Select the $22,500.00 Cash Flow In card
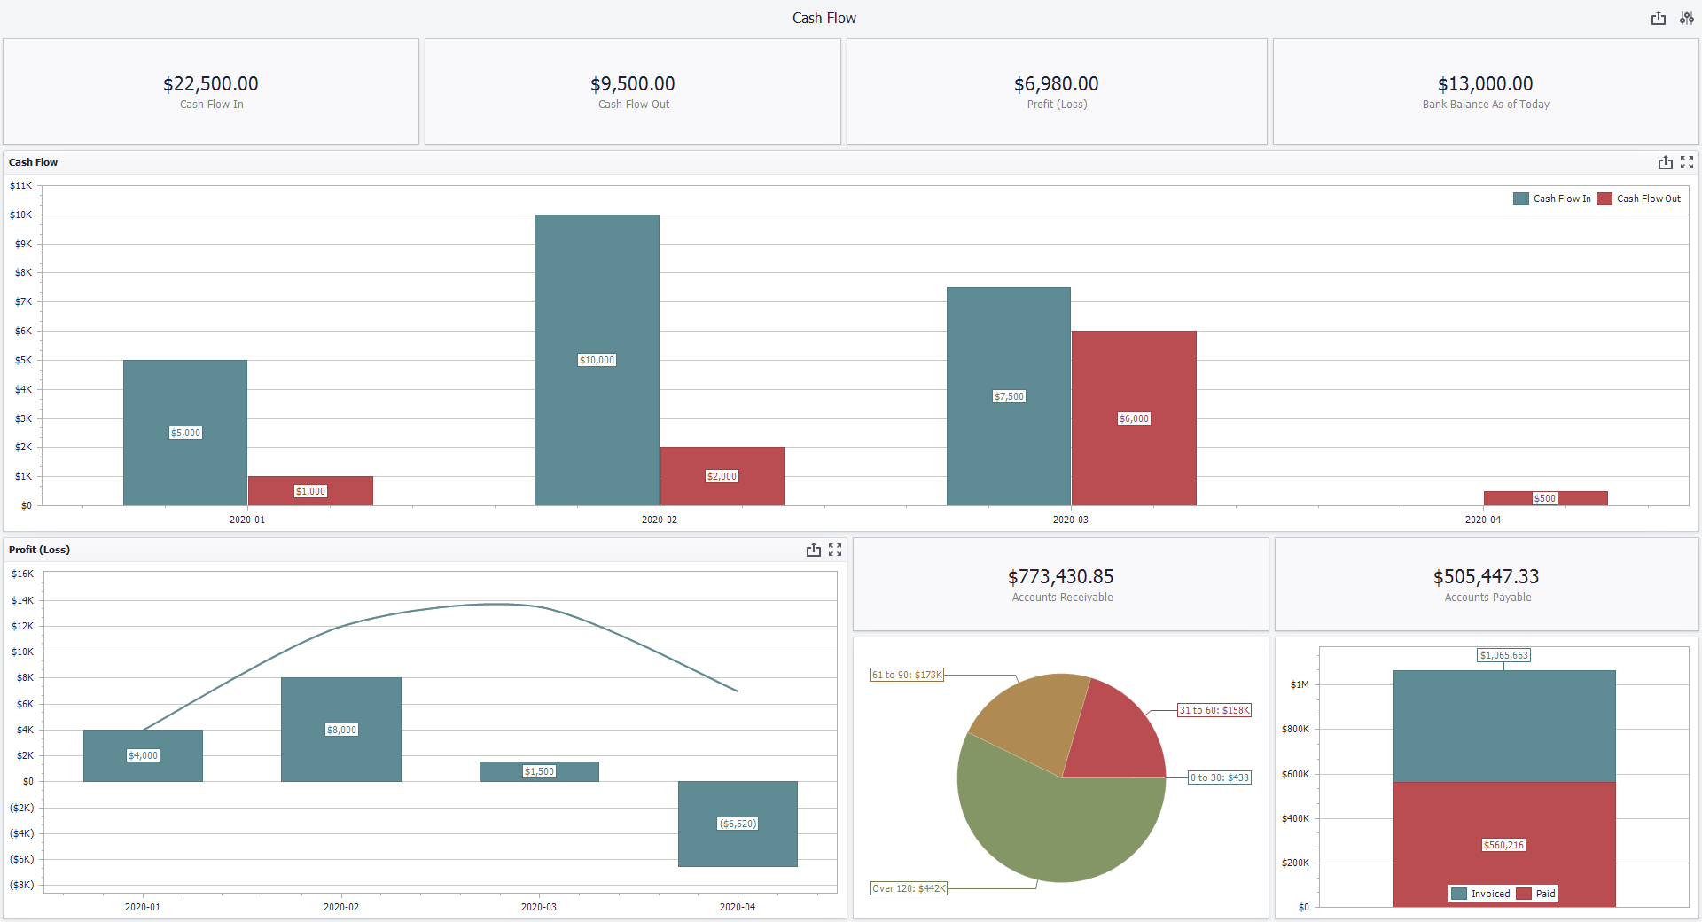 [x=211, y=91]
